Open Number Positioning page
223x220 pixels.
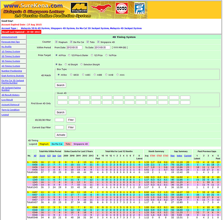(x=12, y=71)
